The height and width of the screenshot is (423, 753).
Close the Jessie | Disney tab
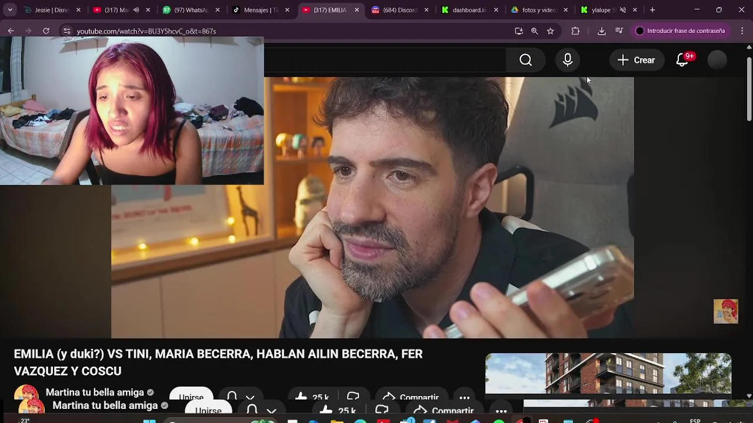pyautogui.click(x=78, y=10)
